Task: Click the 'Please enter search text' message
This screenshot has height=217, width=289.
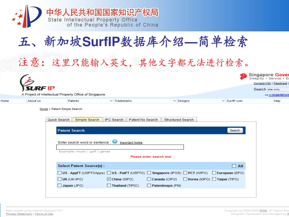Action: pyautogui.click(x=151, y=157)
